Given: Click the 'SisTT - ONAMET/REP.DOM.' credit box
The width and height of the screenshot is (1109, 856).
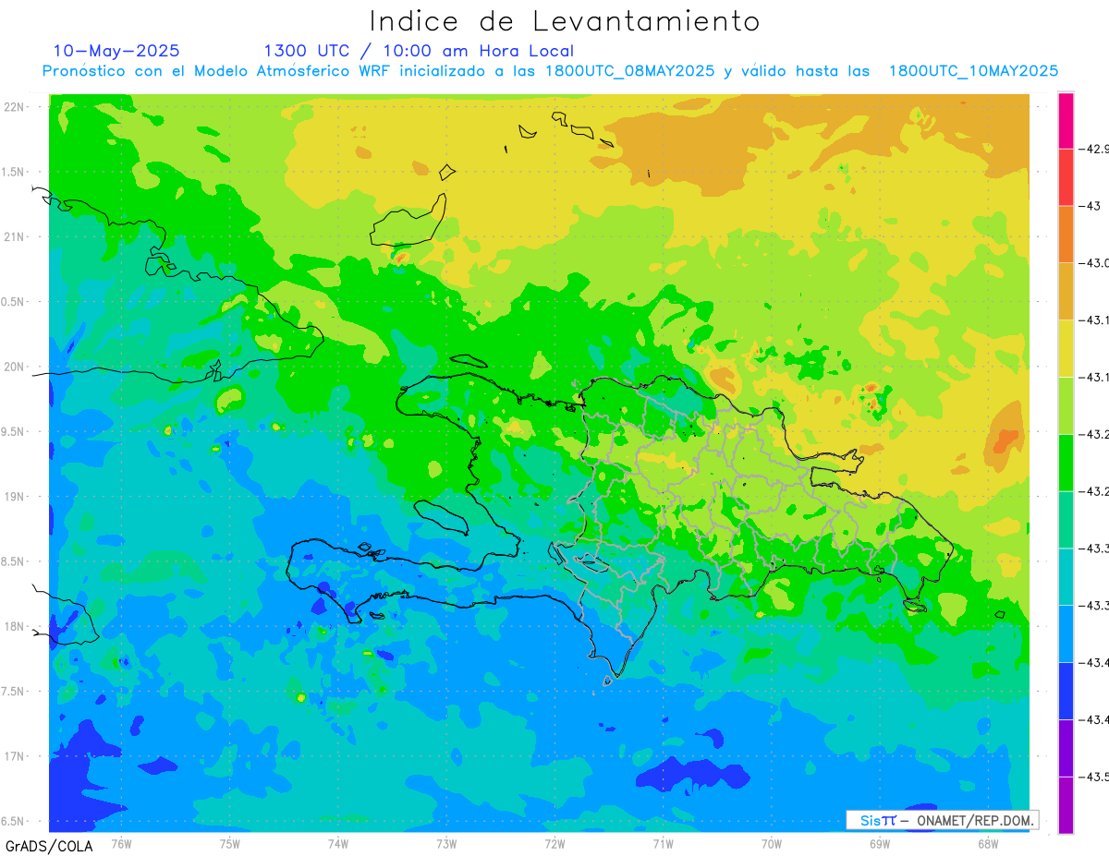Looking at the screenshot, I should (943, 820).
